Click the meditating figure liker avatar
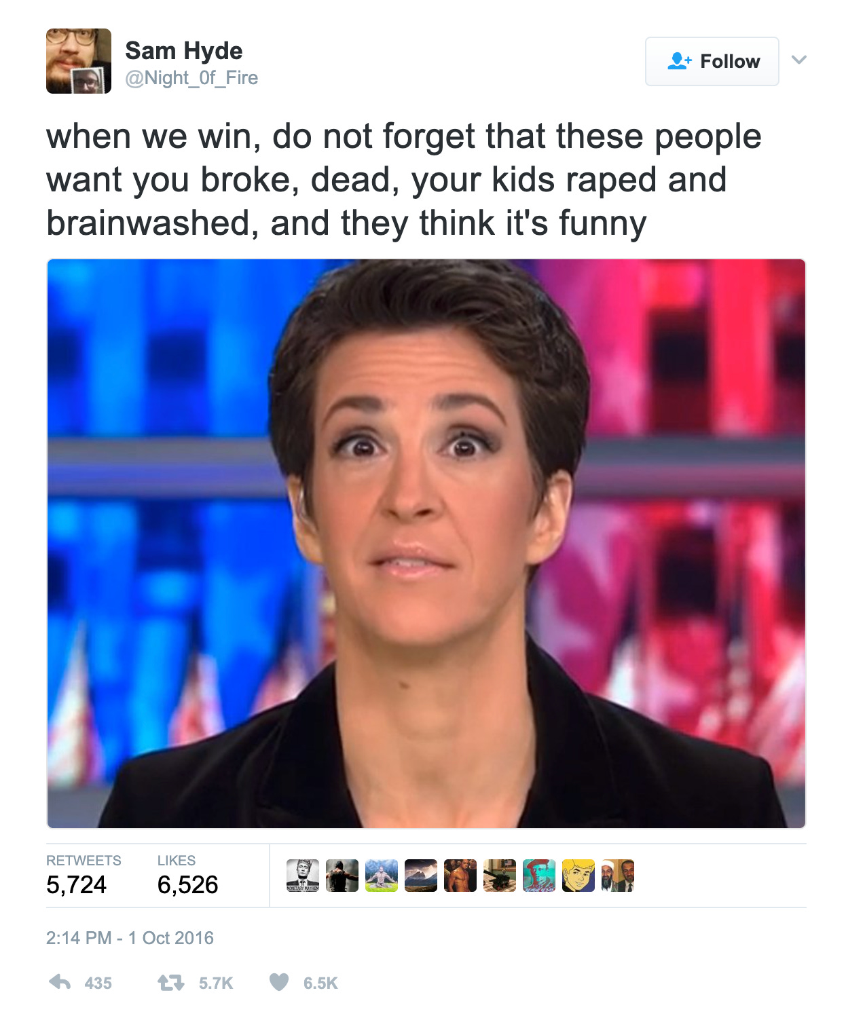This screenshot has height=1014, width=846. click(382, 876)
